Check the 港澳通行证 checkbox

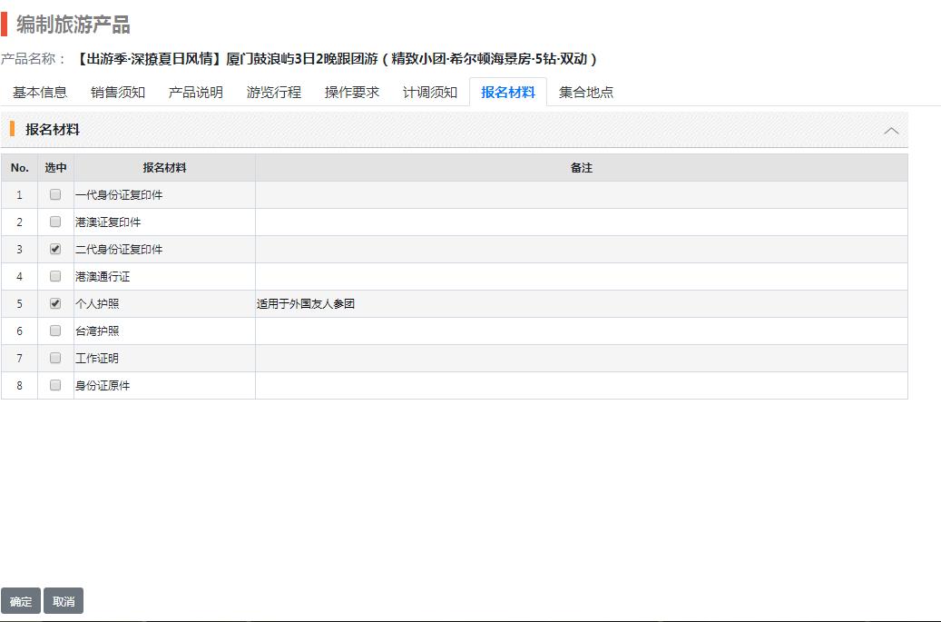point(55,276)
